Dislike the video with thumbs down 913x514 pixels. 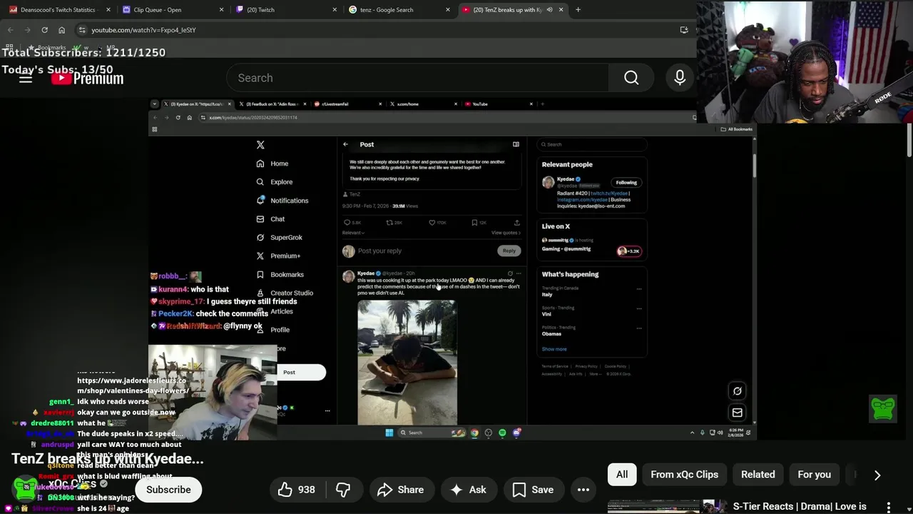(343, 490)
